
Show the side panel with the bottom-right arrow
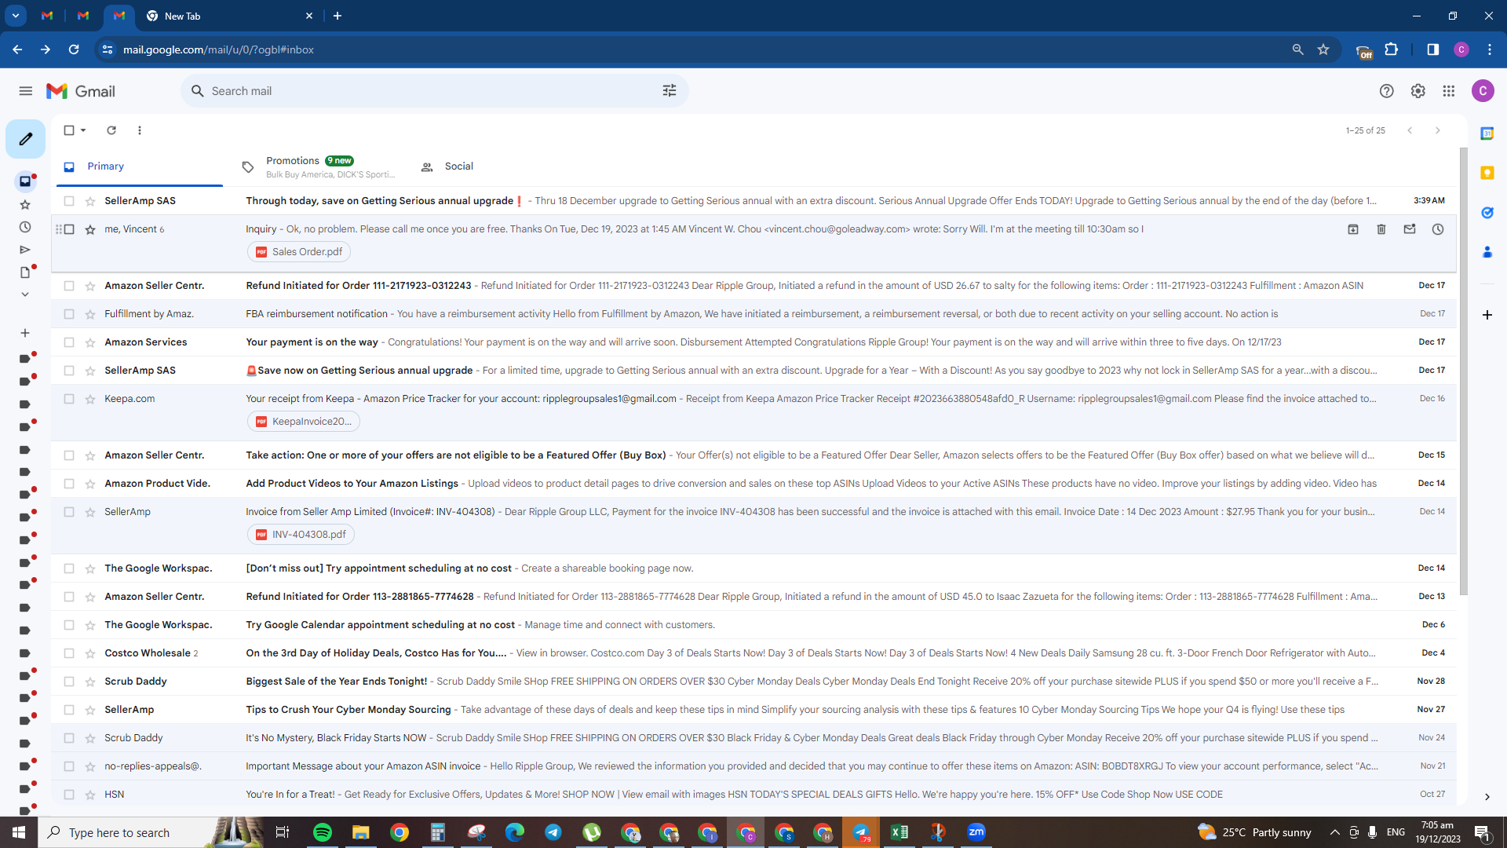[1487, 797]
